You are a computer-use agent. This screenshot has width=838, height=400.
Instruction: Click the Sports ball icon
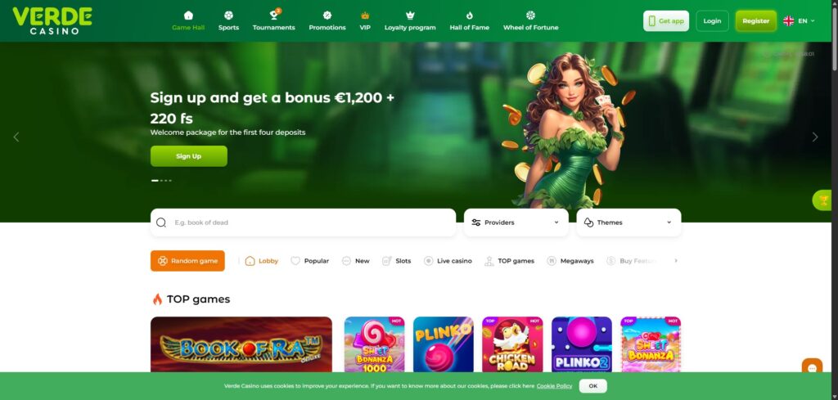click(229, 15)
